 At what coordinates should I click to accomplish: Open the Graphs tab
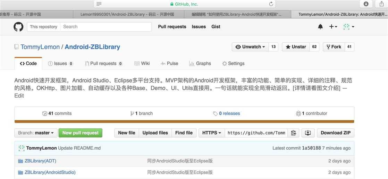(200, 63)
